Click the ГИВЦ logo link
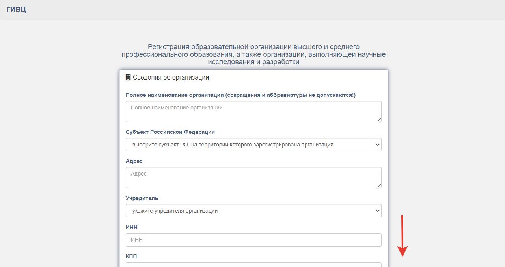The image size is (505, 267). (x=16, y=9)
